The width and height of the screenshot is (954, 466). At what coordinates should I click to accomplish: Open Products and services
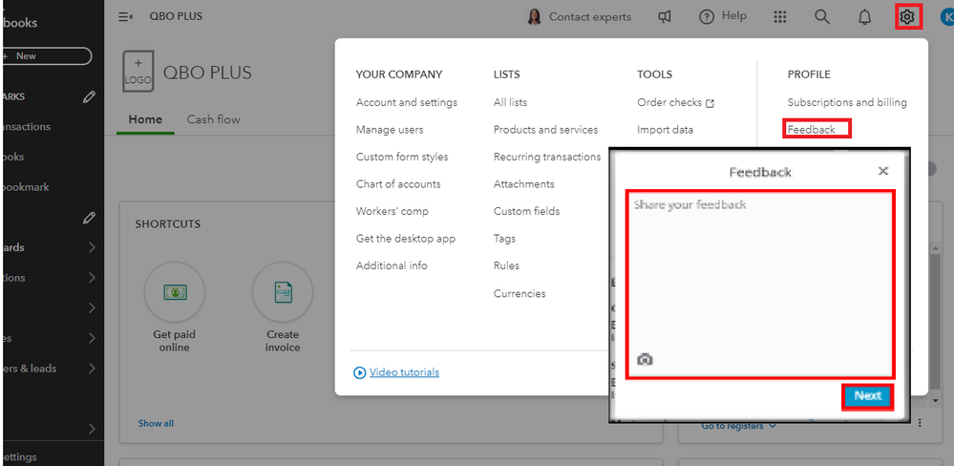(x=545, y=130)
